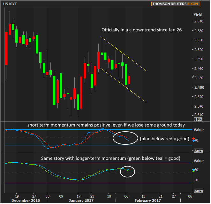The image size is (211, 204).
Task: Click the blue diamond marker on momentum axis
Action: [x=193, y=141]
